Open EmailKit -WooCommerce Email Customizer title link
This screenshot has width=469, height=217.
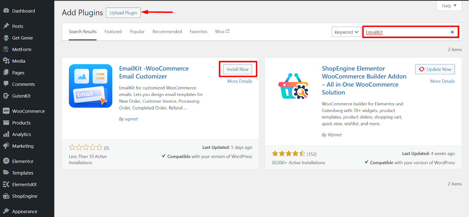coord(154,72)
